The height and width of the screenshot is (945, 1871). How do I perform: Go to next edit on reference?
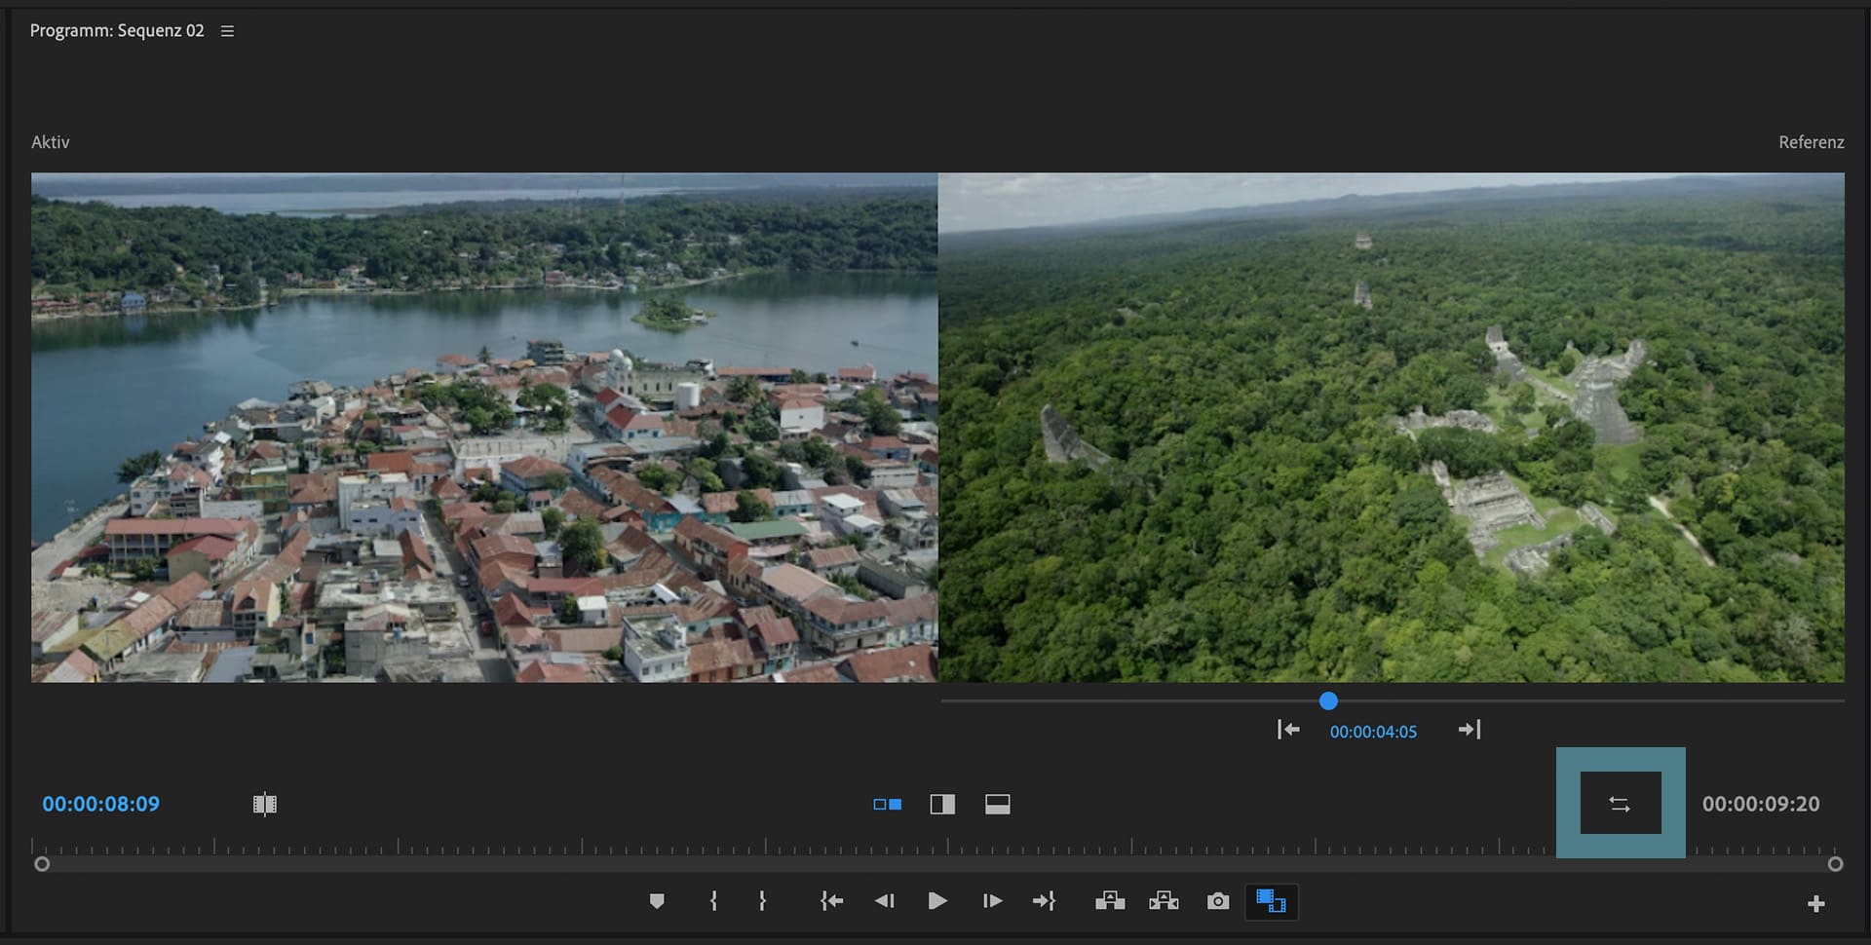(1470, 730)
